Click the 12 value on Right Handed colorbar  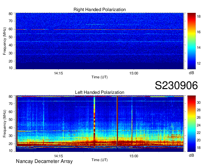click(x=199, y=63)
